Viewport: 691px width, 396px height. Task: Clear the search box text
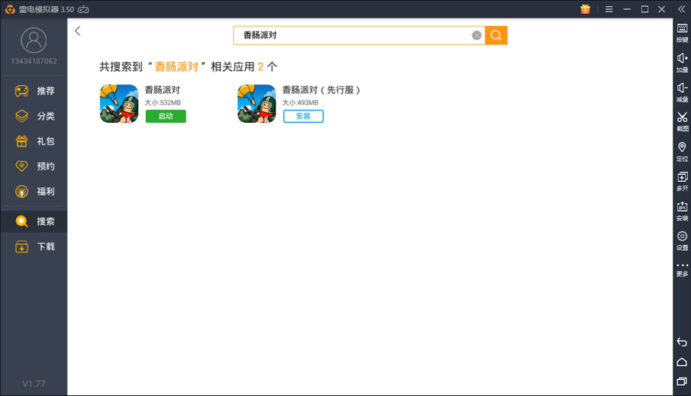pyautogui.click(x=477, y=35)
